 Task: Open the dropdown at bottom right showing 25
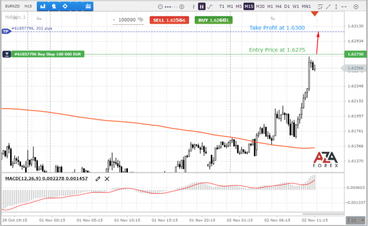(356, 220)
